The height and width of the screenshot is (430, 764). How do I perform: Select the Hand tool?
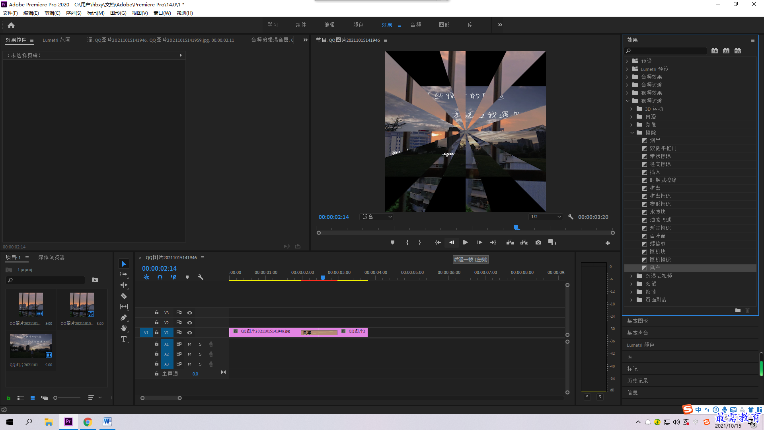[x=124, y=328]
